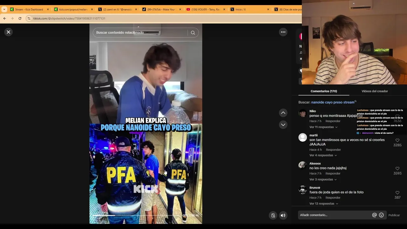The height and width of the screenshot is (229, 407).
Task: Click the video time counter 00:12/00:46
Action: [190, 216]
